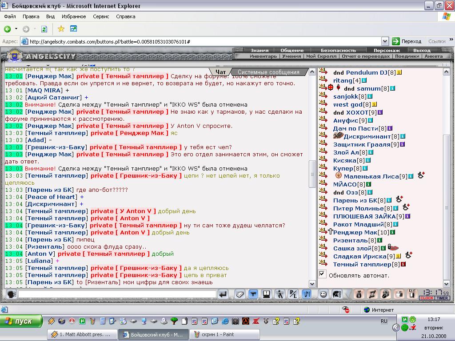Click the IE refresh page icon
The width and height of the screenshot is (455, 341).
44,29
